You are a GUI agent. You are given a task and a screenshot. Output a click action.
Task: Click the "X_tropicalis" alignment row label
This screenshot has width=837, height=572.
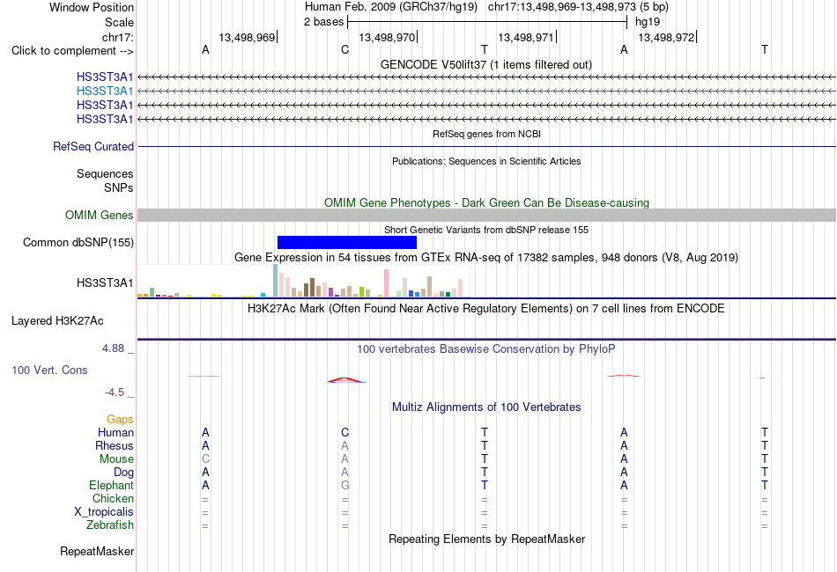tap(104, 512)
